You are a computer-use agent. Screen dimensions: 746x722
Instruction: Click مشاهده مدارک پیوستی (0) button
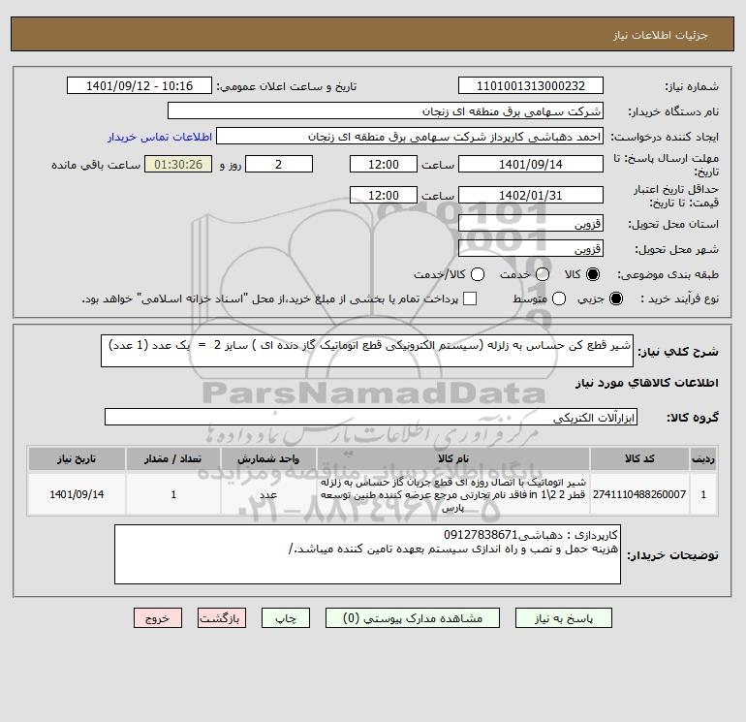click(x=413, y=618)
